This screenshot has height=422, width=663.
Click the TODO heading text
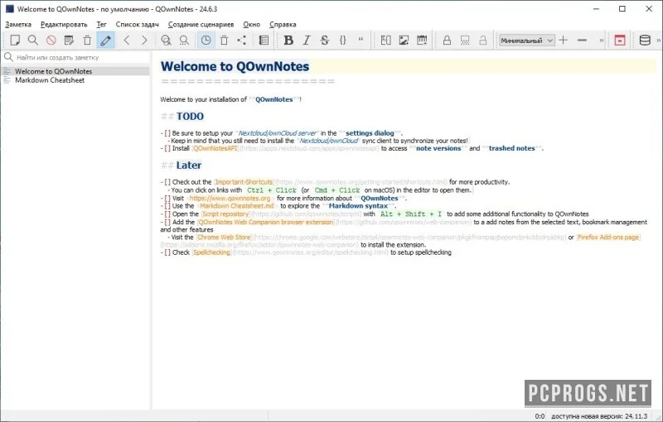click(190, 117)
